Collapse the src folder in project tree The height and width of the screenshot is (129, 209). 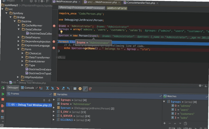click(2, 9)
